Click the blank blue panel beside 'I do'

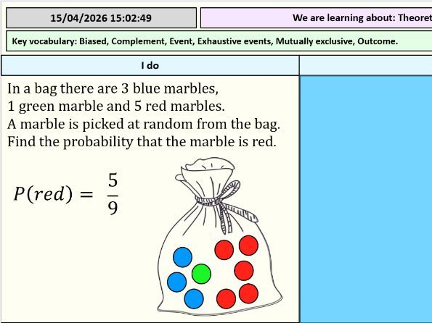tap(366, 199)
